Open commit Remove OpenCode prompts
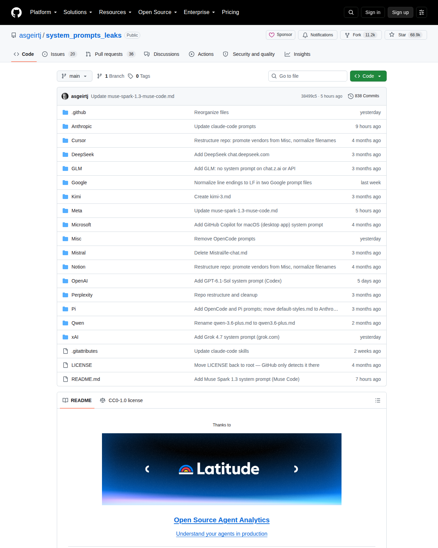The width and height of the screenshot is (438, 548). click(x=225, y=239)
